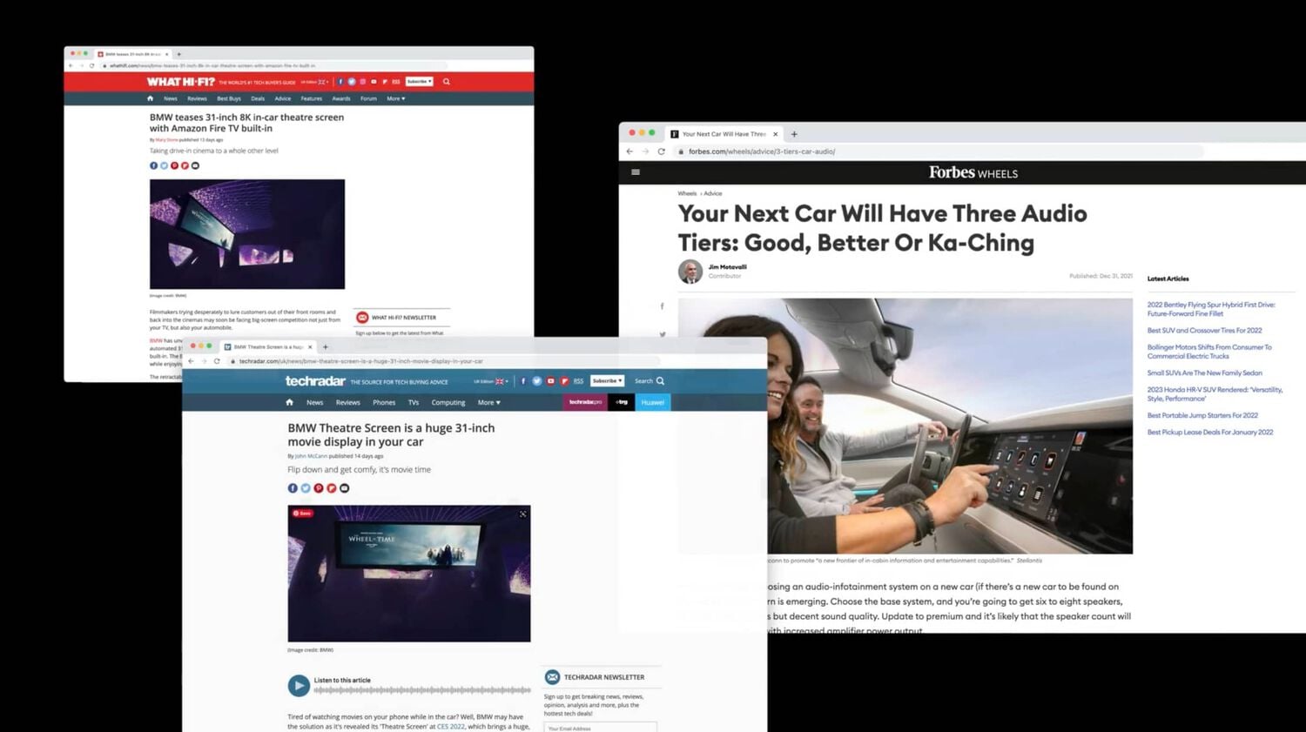Open the Forbes hamburger menu icon
This screenshot has height=732, width=1306.
click(636, 172)
